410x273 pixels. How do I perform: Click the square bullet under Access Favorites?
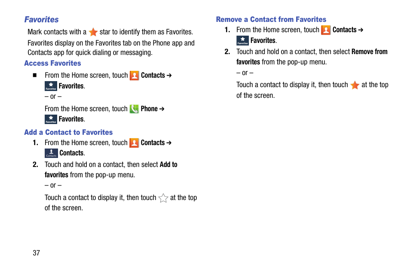click(x=34, y=75)
